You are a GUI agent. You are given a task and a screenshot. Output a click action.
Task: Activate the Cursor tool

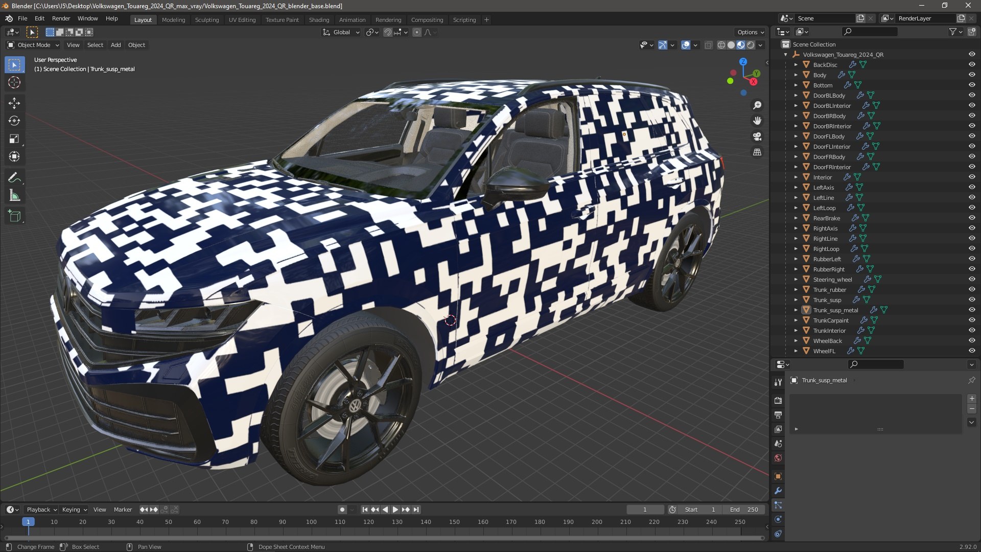pyautogui.click(x=14, y=82)
